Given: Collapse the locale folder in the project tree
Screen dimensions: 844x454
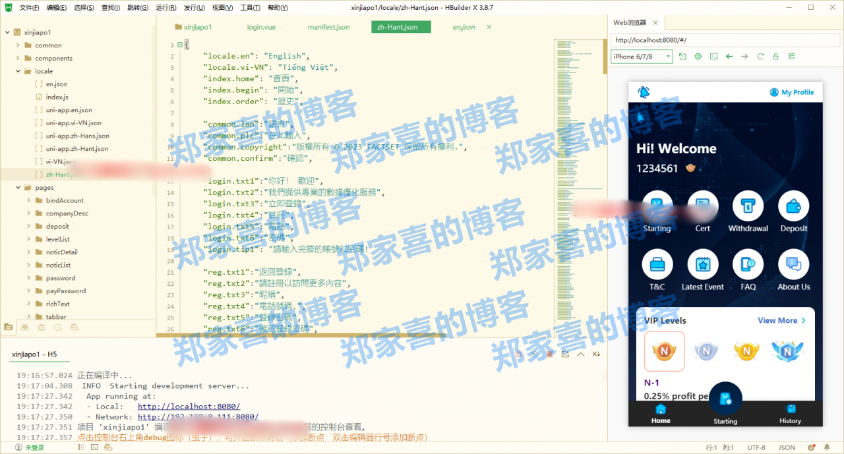Looking at the screenshot, I should (18, 71).
